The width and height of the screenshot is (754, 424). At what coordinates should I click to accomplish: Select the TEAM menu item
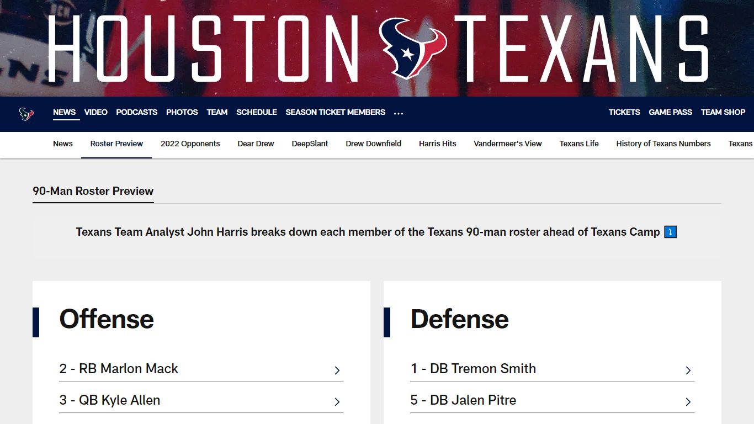pyautogui.click(x=217, y=112)
